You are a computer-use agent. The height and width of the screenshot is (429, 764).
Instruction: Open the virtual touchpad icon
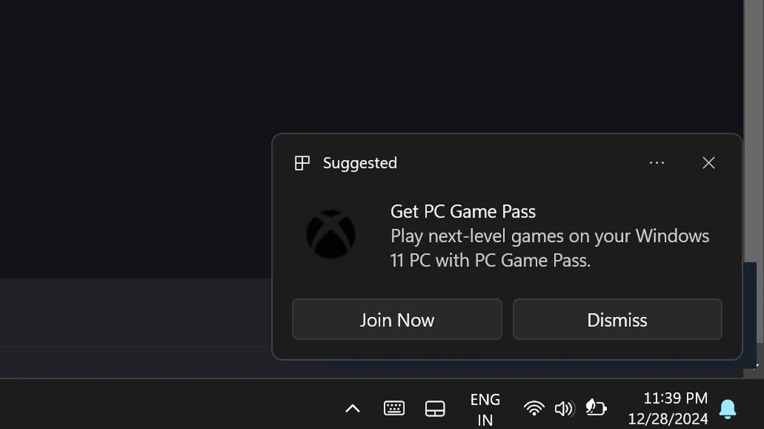pos(435,409)
